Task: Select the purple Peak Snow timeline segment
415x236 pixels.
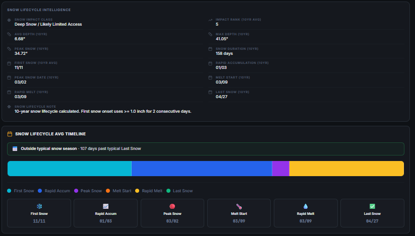Action: (x=280, y=169)
